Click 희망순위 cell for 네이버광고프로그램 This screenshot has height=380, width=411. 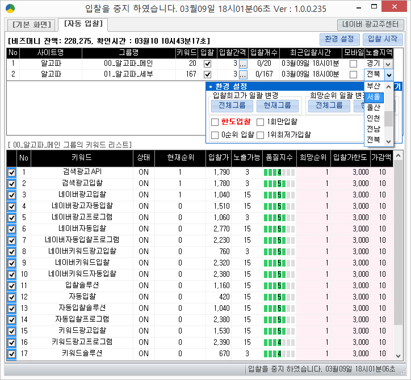tap(313, 218)
